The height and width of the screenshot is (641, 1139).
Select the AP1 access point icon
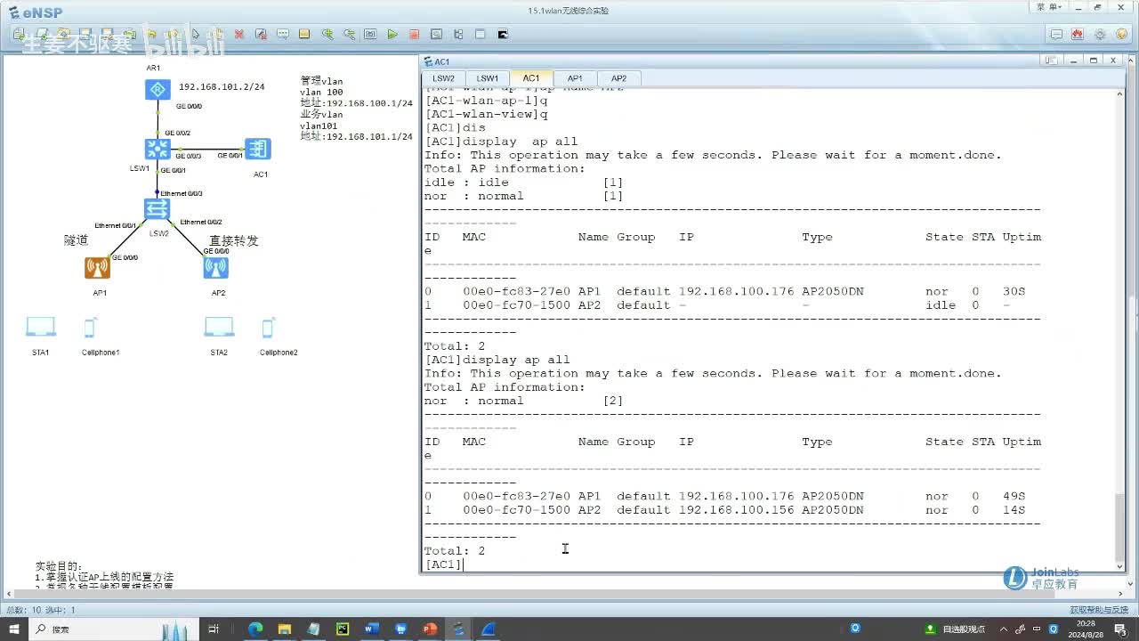pos(98,268)
